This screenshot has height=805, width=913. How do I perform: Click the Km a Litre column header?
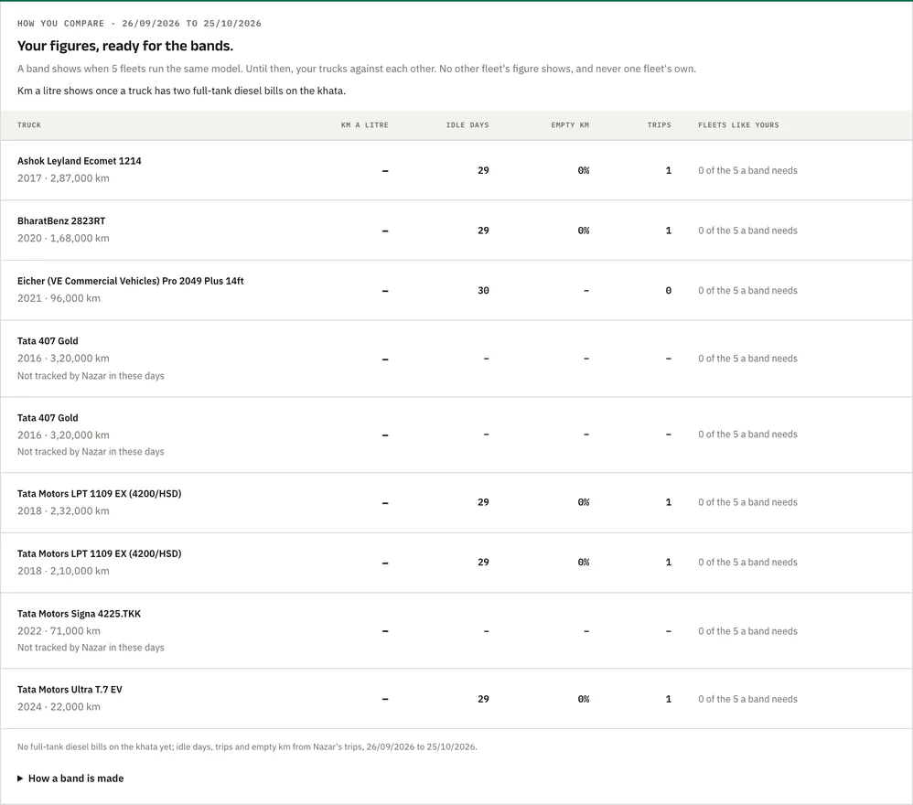364,125
